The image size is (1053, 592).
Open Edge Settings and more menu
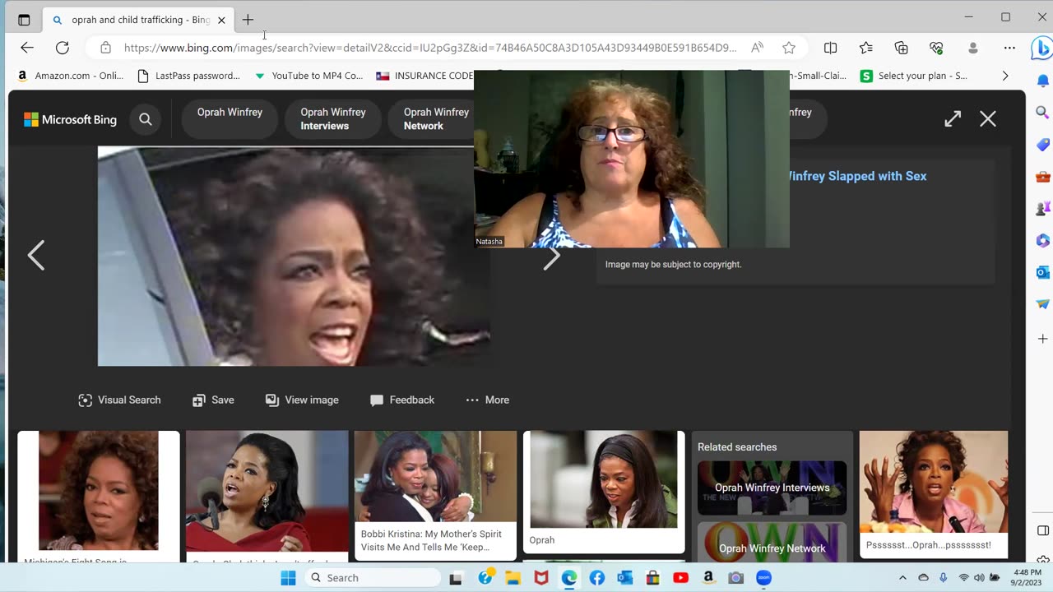1009,48
